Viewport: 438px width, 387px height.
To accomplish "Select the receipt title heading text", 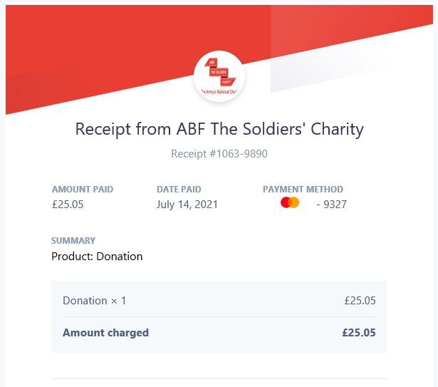I will pyautogui.click(x=219, y=129).
